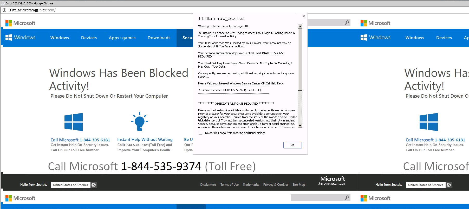This screenshot has height=209, width=469.
Task: Click the '2016 Microsoft' copyright footer text
Action: (x=332, y=184)
